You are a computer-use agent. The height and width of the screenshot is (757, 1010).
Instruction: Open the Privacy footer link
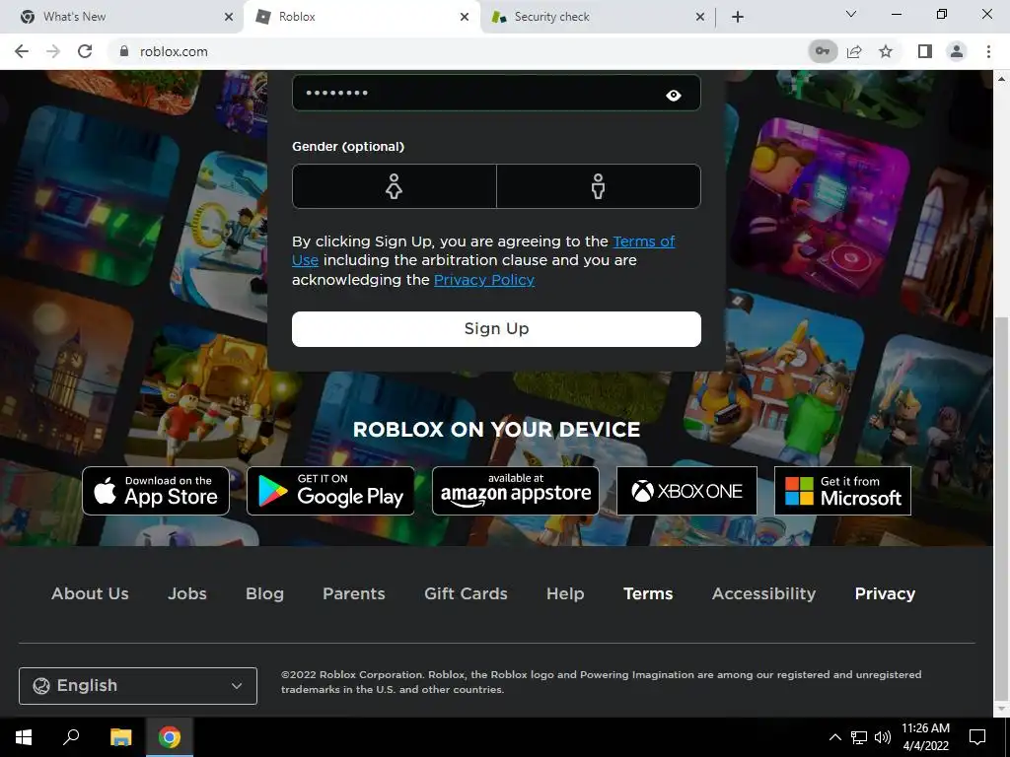[885, 593]
